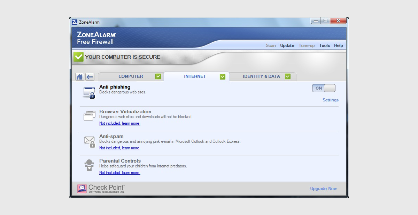This screenshot has width=418, height=215.
Task: Minimize the ZoneAlarm window
Action: point(316,21)
